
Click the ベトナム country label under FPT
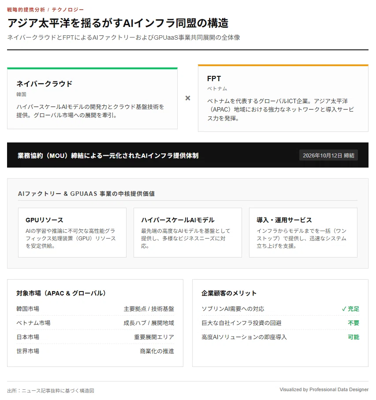[217, 89]
